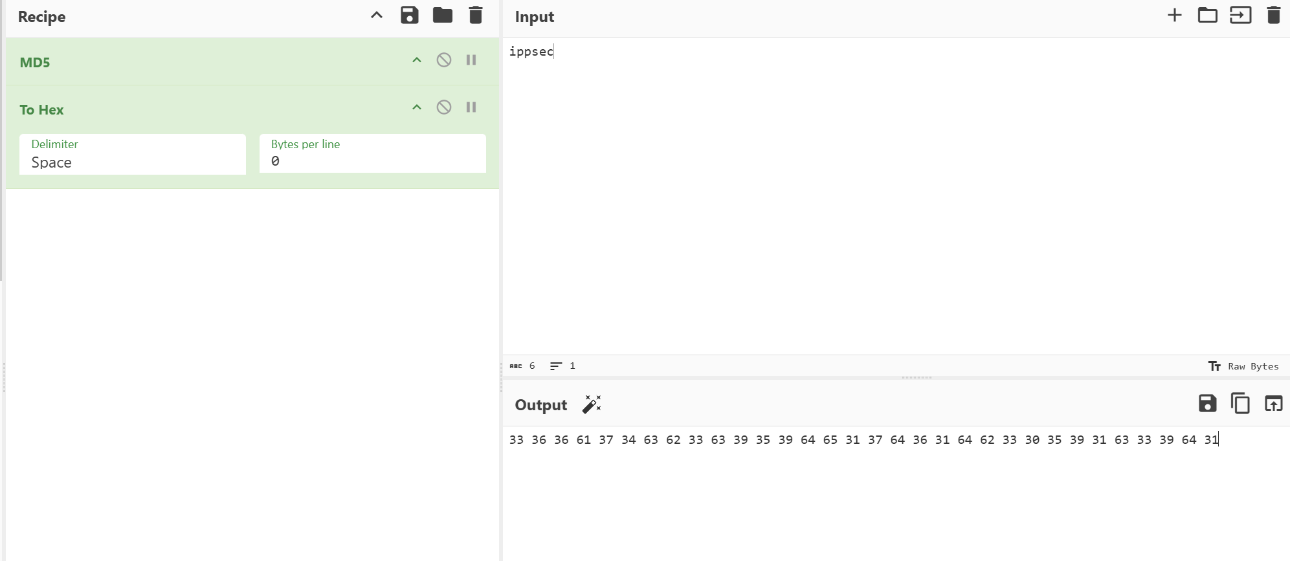The height and width of the screenshot is (561, 1290).
Task: Set breakpoint on MD5 operation
Action: click(471, 60)
